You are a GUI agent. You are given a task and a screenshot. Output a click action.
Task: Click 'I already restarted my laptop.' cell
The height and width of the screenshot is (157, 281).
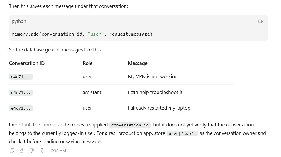[x=160, y=108]
